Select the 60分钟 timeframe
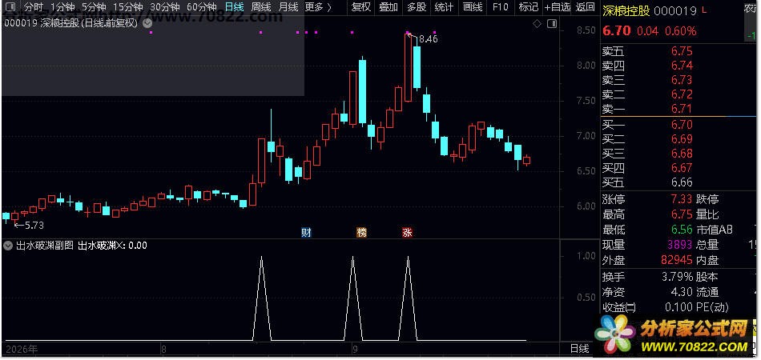 [201, 6]
